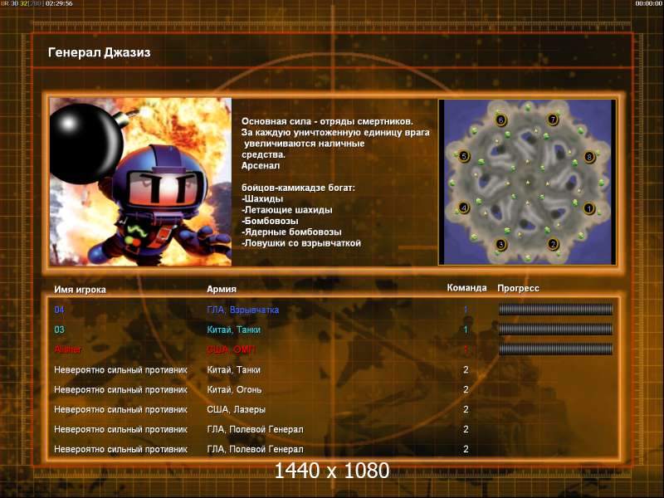Click the red army text 'США, ОМП'

[x=232, y=349]
